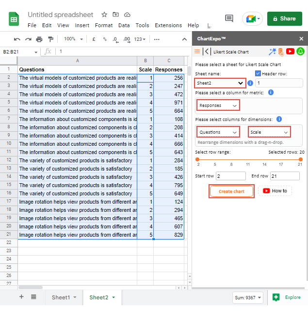Expand the name box dropdown

36,52
